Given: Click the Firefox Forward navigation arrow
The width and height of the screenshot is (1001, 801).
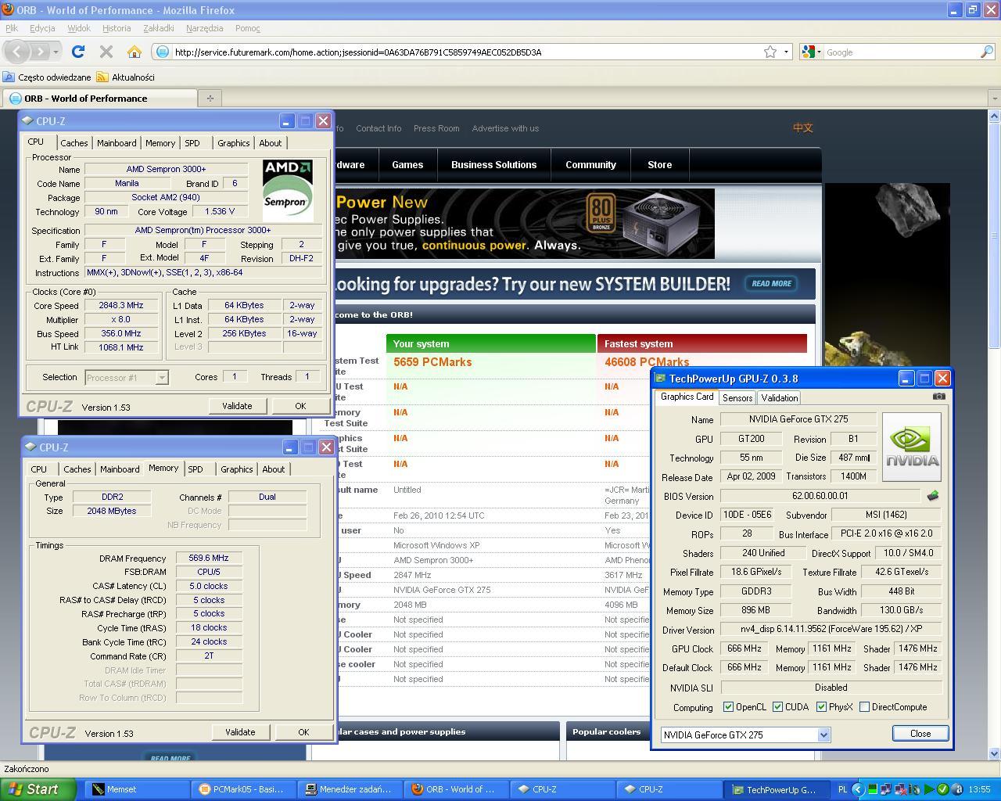Looking at the screenshot, I should (41, 52).
